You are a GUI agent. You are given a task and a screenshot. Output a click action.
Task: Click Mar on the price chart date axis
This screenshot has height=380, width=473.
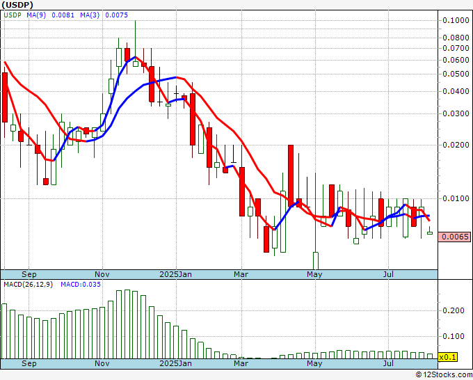[241, 274]
